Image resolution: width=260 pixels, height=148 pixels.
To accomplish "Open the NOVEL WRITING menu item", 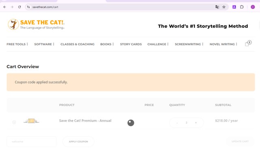I will (x=222, y=44).
